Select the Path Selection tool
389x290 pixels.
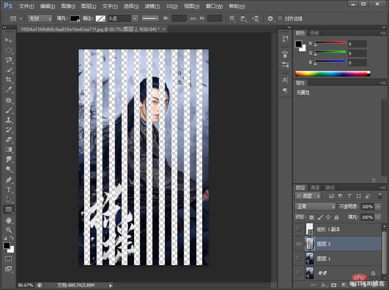(9, 199)
